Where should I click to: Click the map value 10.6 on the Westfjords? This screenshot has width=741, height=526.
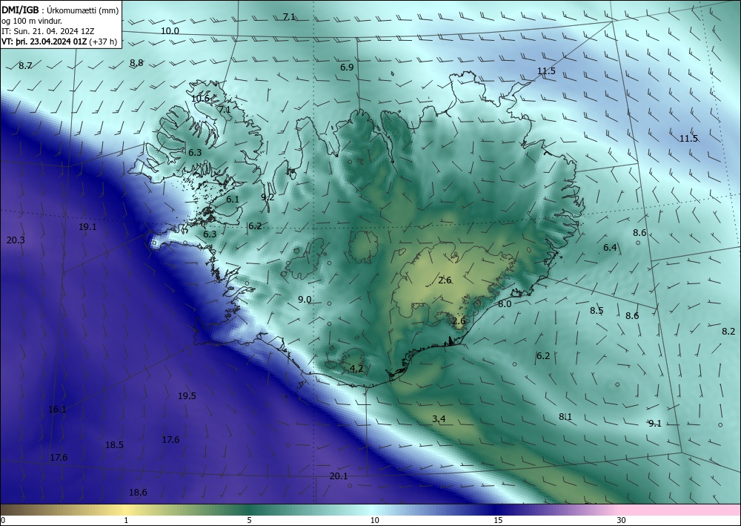tap(200, 99)
